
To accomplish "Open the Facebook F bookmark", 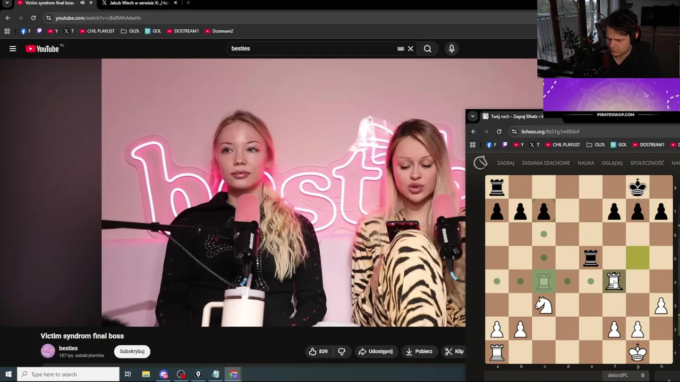I will point(25,31).
